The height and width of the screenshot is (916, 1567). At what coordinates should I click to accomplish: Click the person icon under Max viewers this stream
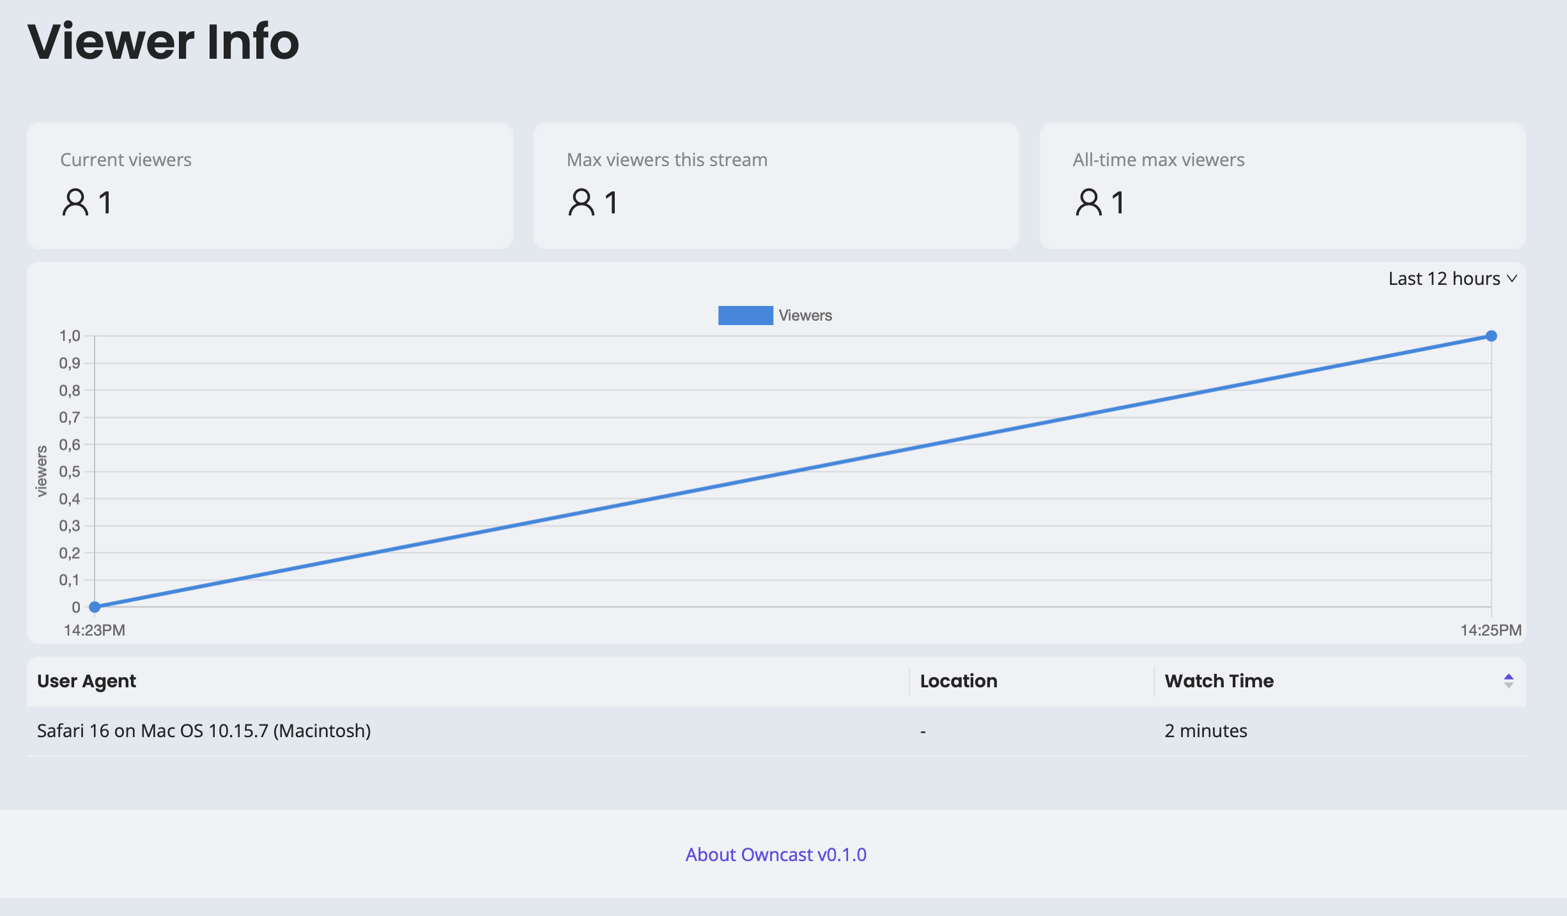click(581, 202)
